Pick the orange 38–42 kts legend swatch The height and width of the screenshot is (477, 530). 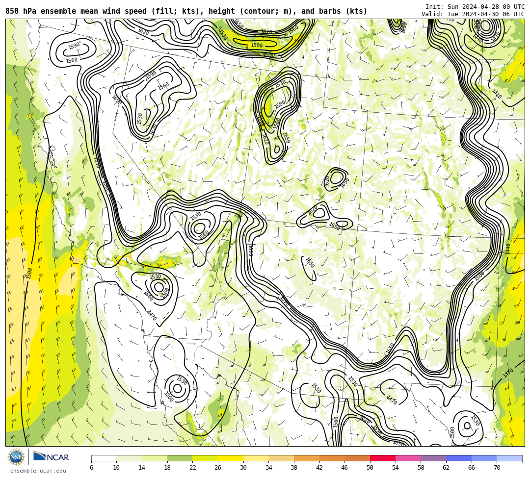(x=307, y=458)
